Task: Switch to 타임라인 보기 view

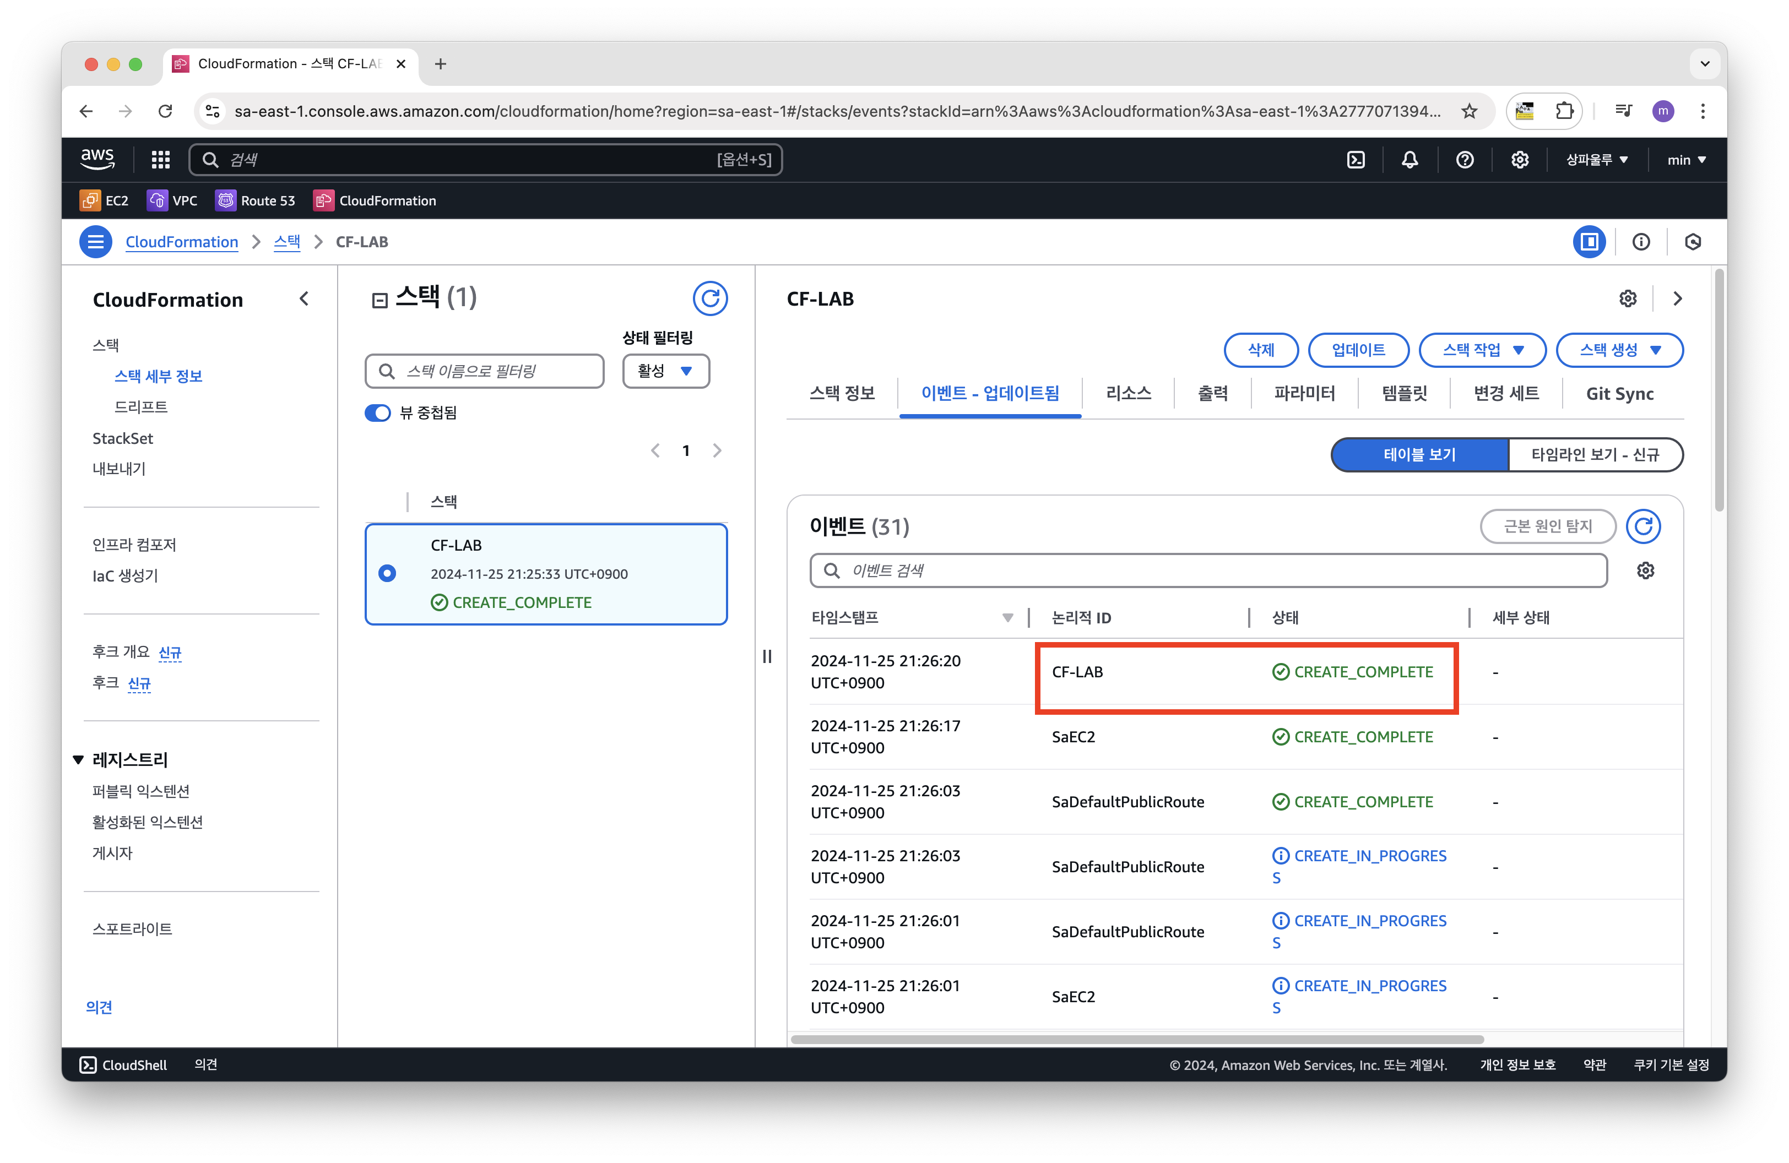Action: pyautogui.click(x=1595, y=454)
